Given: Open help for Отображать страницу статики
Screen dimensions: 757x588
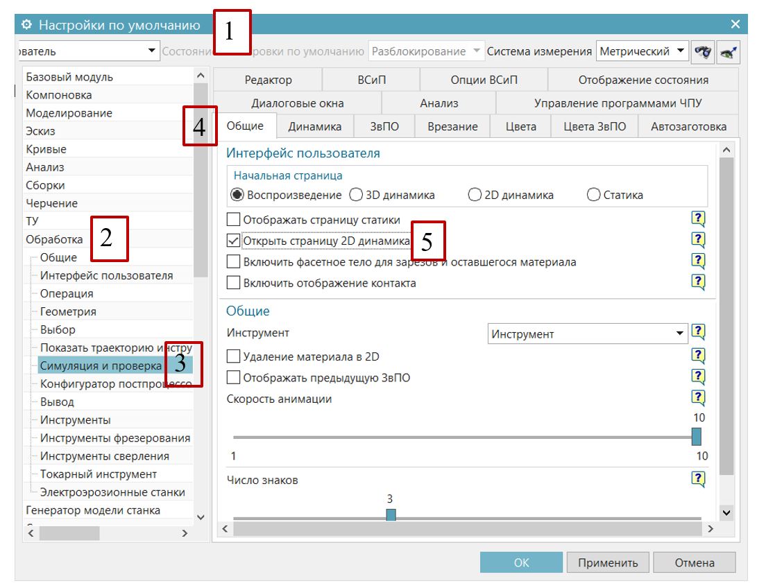Looking at the screenshot, I should (700, 219).
